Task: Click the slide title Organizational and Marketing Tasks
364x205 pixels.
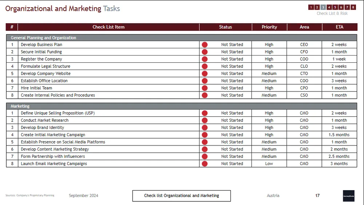Action: pos(63,9)
